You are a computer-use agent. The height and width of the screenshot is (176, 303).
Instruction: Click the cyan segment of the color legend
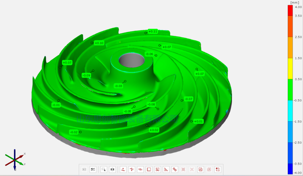click(x=290, y=111)
